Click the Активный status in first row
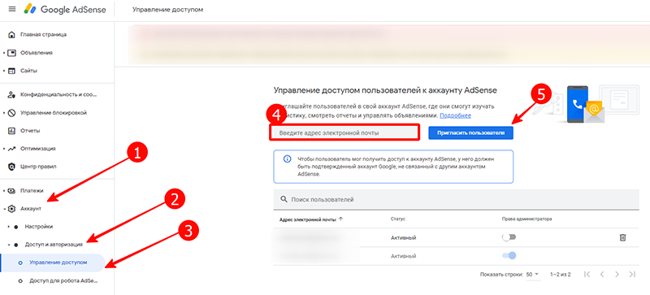Viewport: 650px width, 295px height. pyautogui.click(x=403, y=238)
